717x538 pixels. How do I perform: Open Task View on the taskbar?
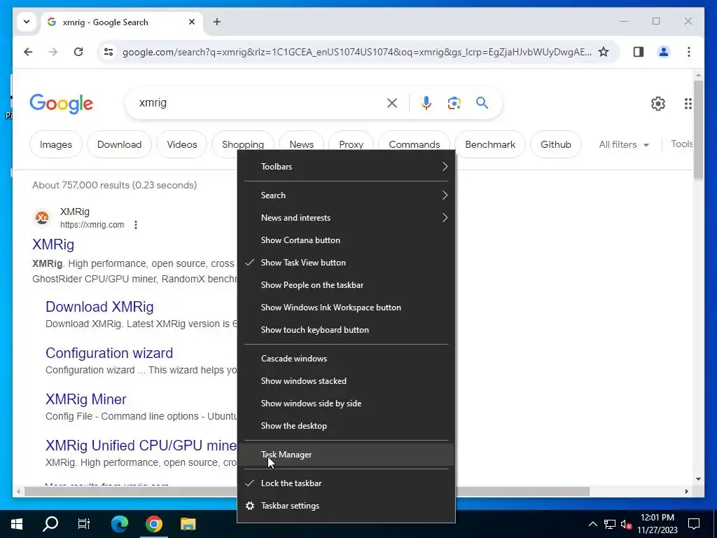84,524
